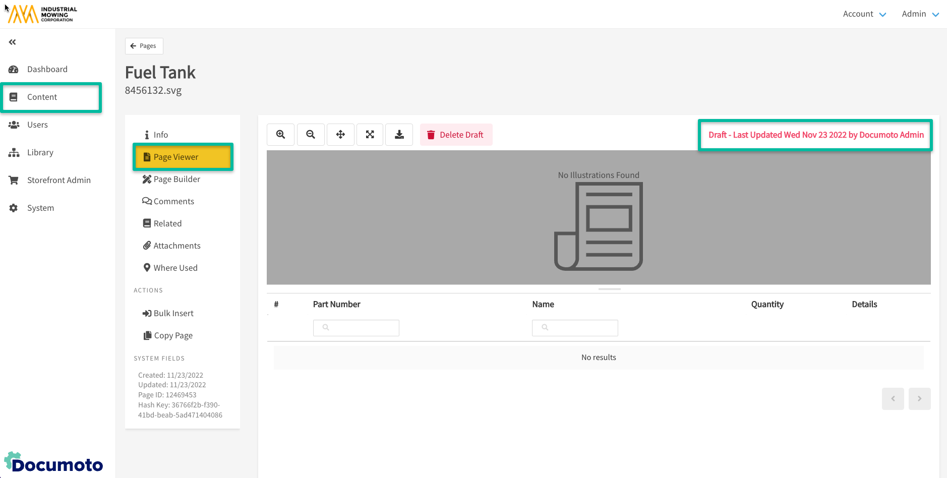Open Dashboard from the sidebar

[47, 69]
